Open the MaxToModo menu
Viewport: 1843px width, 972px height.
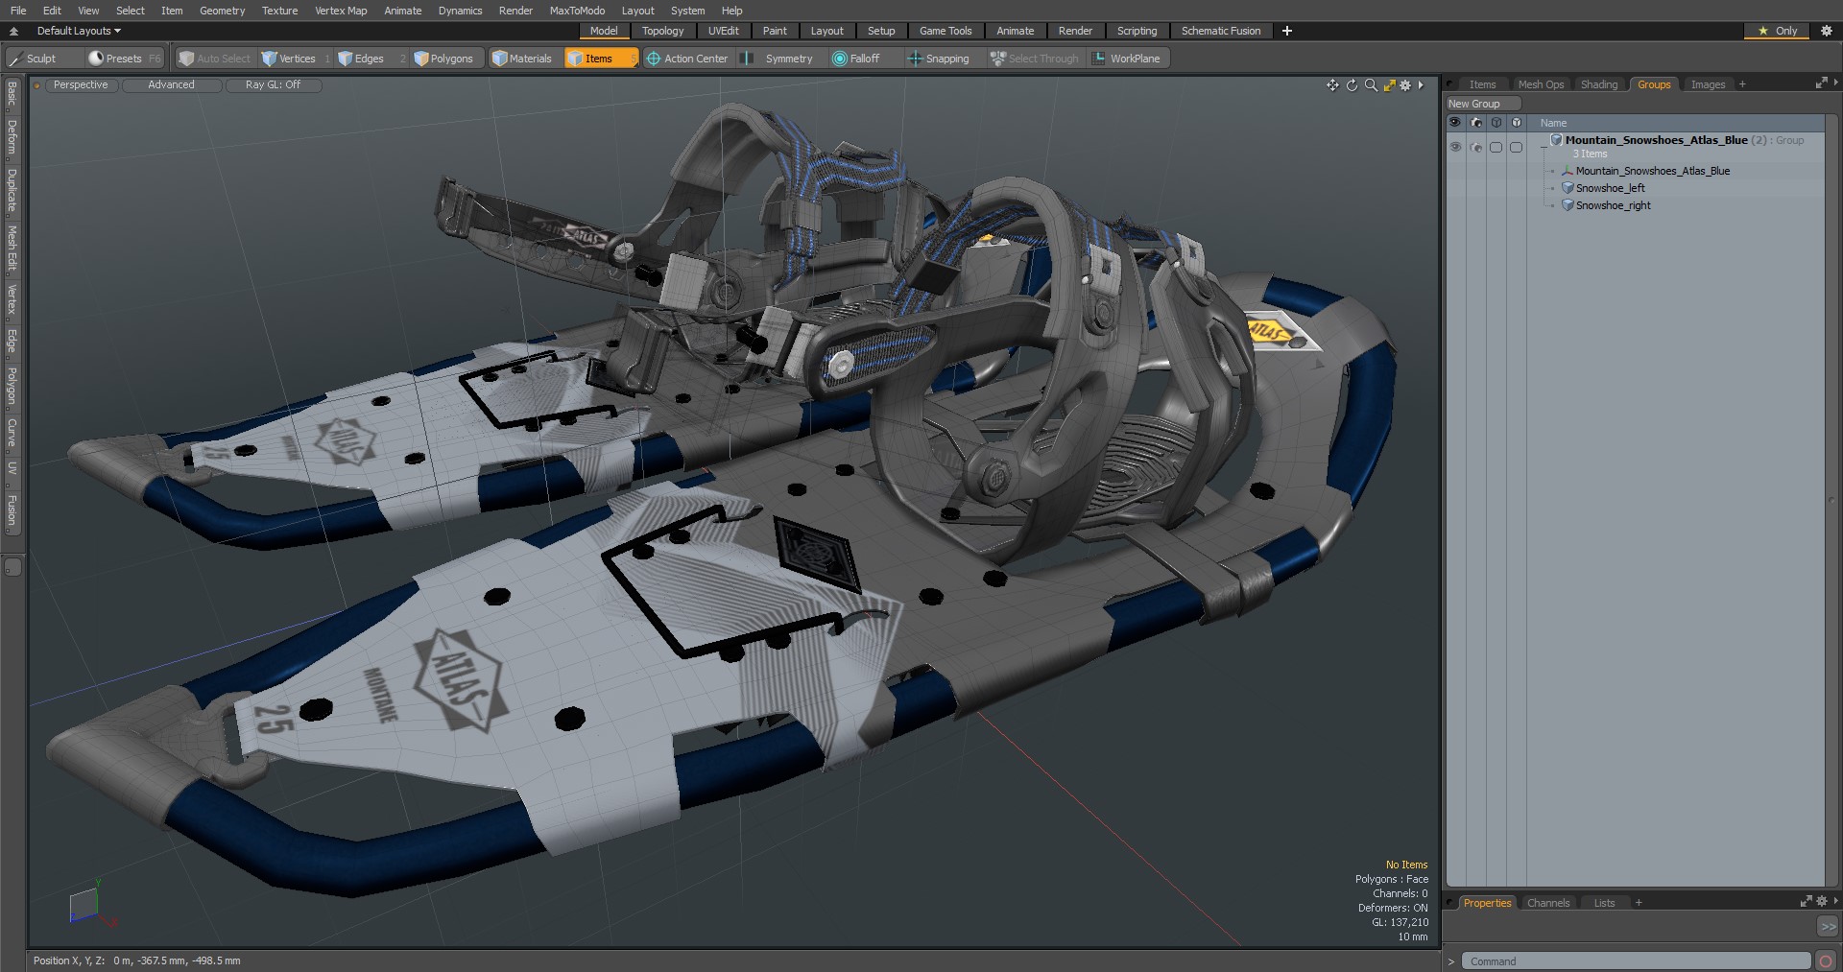(577, 11)
